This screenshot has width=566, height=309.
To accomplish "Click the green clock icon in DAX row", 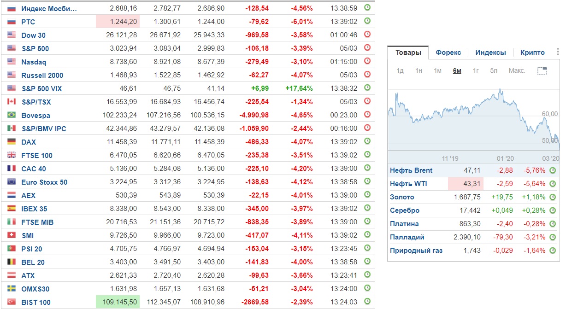I will pyautogui.click(x=367, y=141).
